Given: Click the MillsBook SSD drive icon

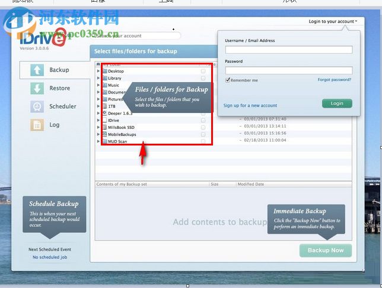Looking at the screenshot, I should 105,127.
